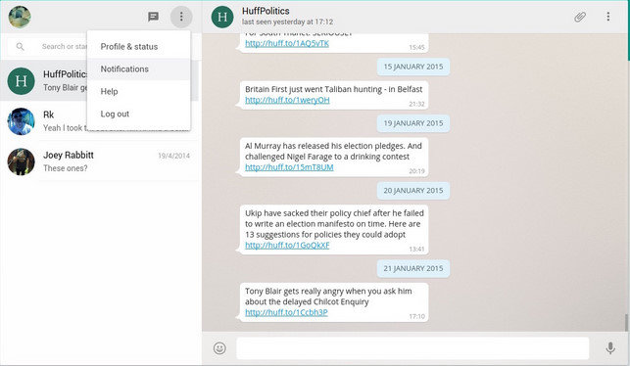
Task: Open the Joey Rabbitt conversation
Action: [99, 161]
